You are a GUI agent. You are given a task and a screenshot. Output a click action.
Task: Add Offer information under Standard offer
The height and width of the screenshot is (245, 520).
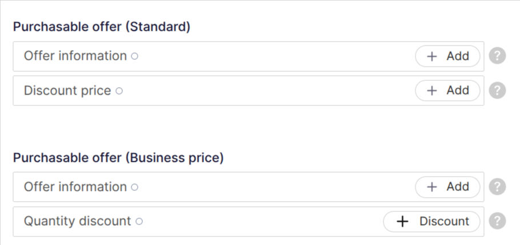point(447,56)
